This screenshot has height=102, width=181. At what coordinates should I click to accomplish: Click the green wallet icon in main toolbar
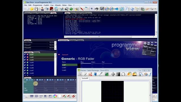pyautogui.click(x=143, y=9)
